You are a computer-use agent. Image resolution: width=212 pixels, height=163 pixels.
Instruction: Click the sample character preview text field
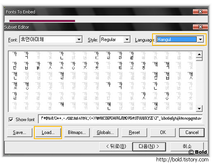pos(120,119)
